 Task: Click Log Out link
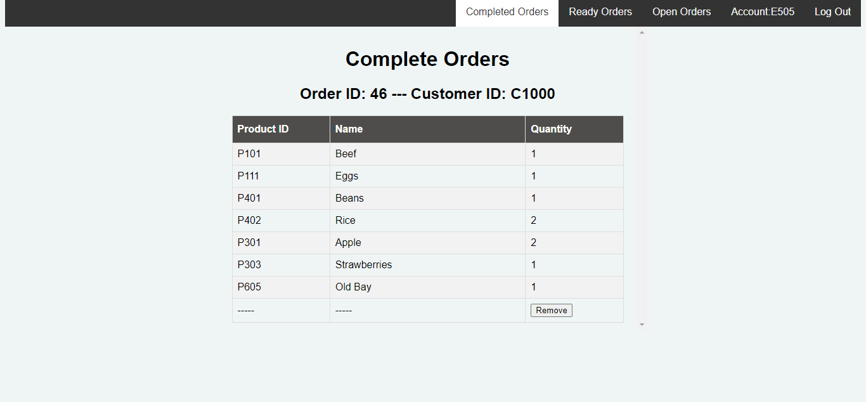pyautogui.click(x=832, y=12)
